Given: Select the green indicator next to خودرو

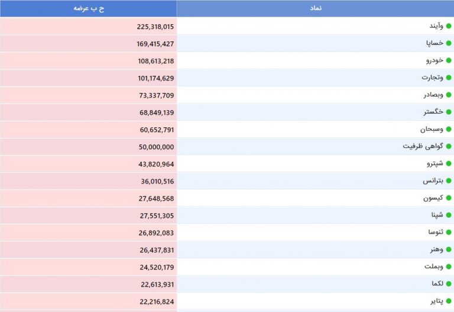Looking at the screenshot, I should pos(449,60).
